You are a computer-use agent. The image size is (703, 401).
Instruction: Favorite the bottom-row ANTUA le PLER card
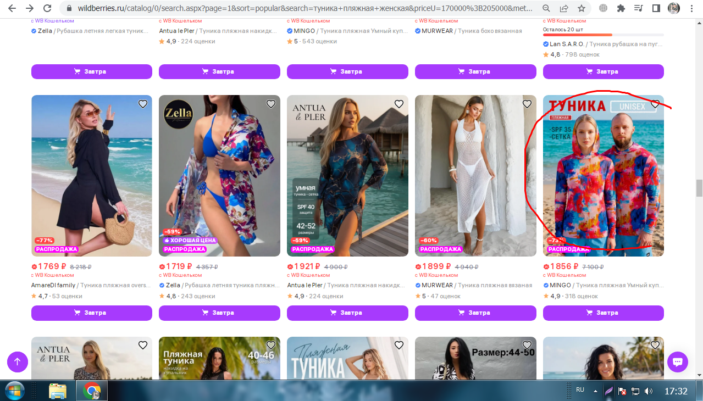(x=143, y=345)
